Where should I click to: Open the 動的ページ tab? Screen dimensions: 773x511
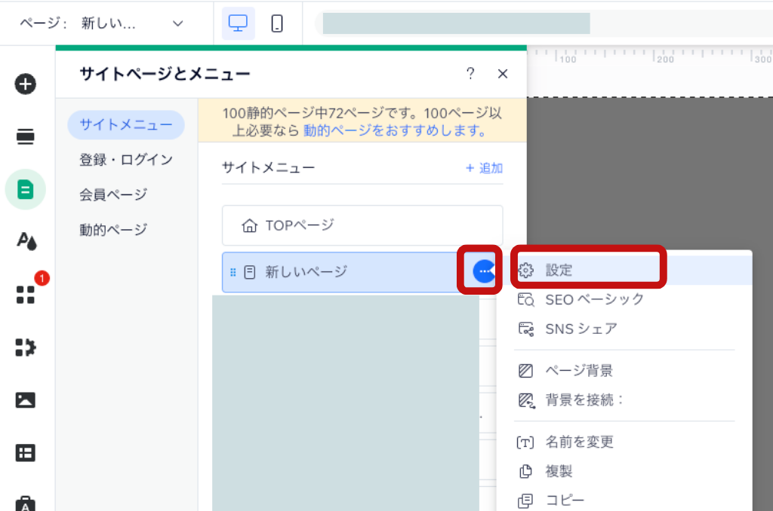click(113, 229)
